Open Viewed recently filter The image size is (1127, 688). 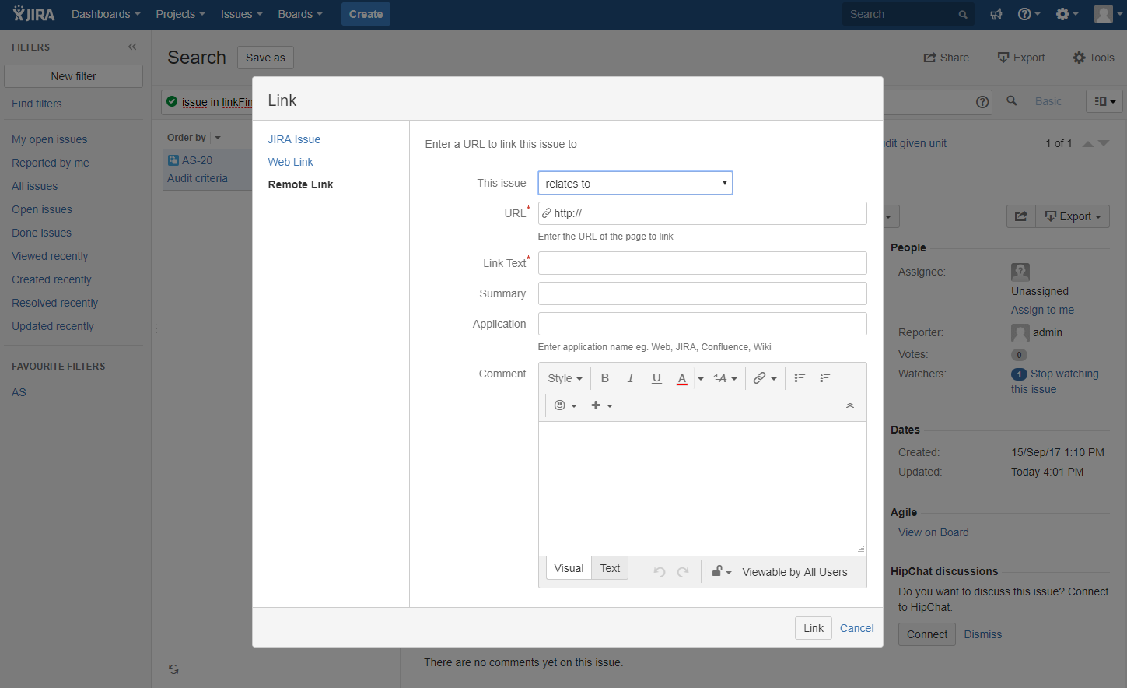point(50,256)
